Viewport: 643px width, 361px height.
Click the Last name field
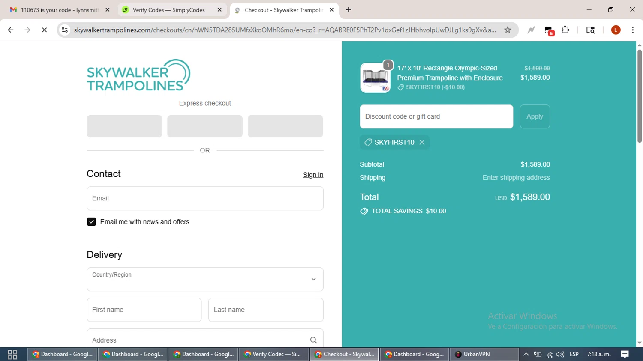[266, 310]
